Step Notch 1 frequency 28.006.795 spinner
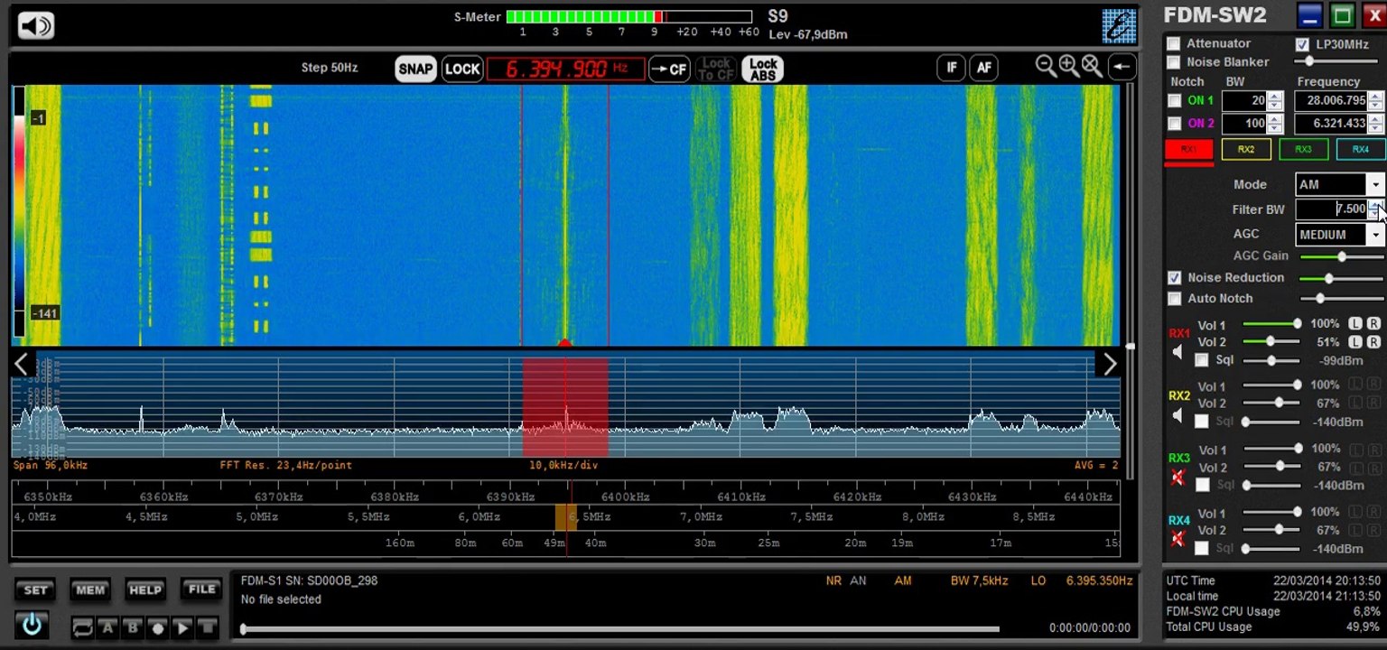 [1375, 101]
